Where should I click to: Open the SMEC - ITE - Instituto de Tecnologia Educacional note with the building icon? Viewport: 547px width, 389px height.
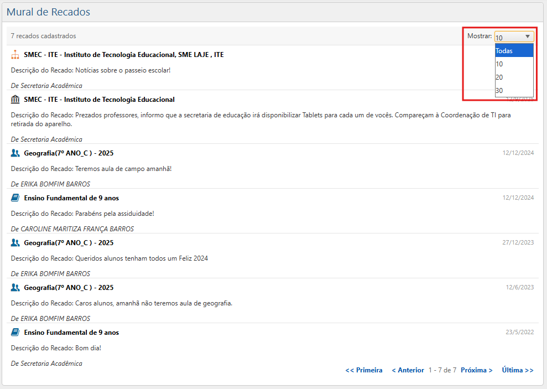[x=99, y=100]
